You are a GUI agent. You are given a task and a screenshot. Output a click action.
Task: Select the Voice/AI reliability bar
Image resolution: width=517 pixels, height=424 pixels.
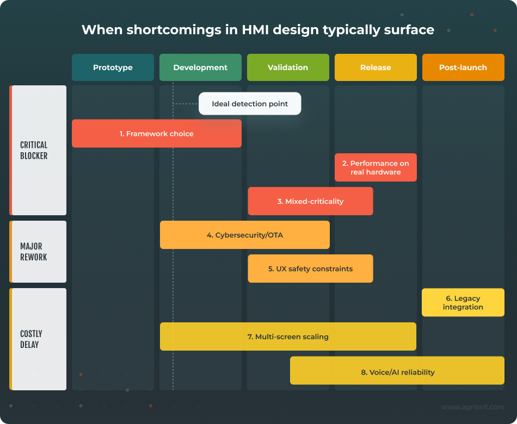tap(397, 371)
